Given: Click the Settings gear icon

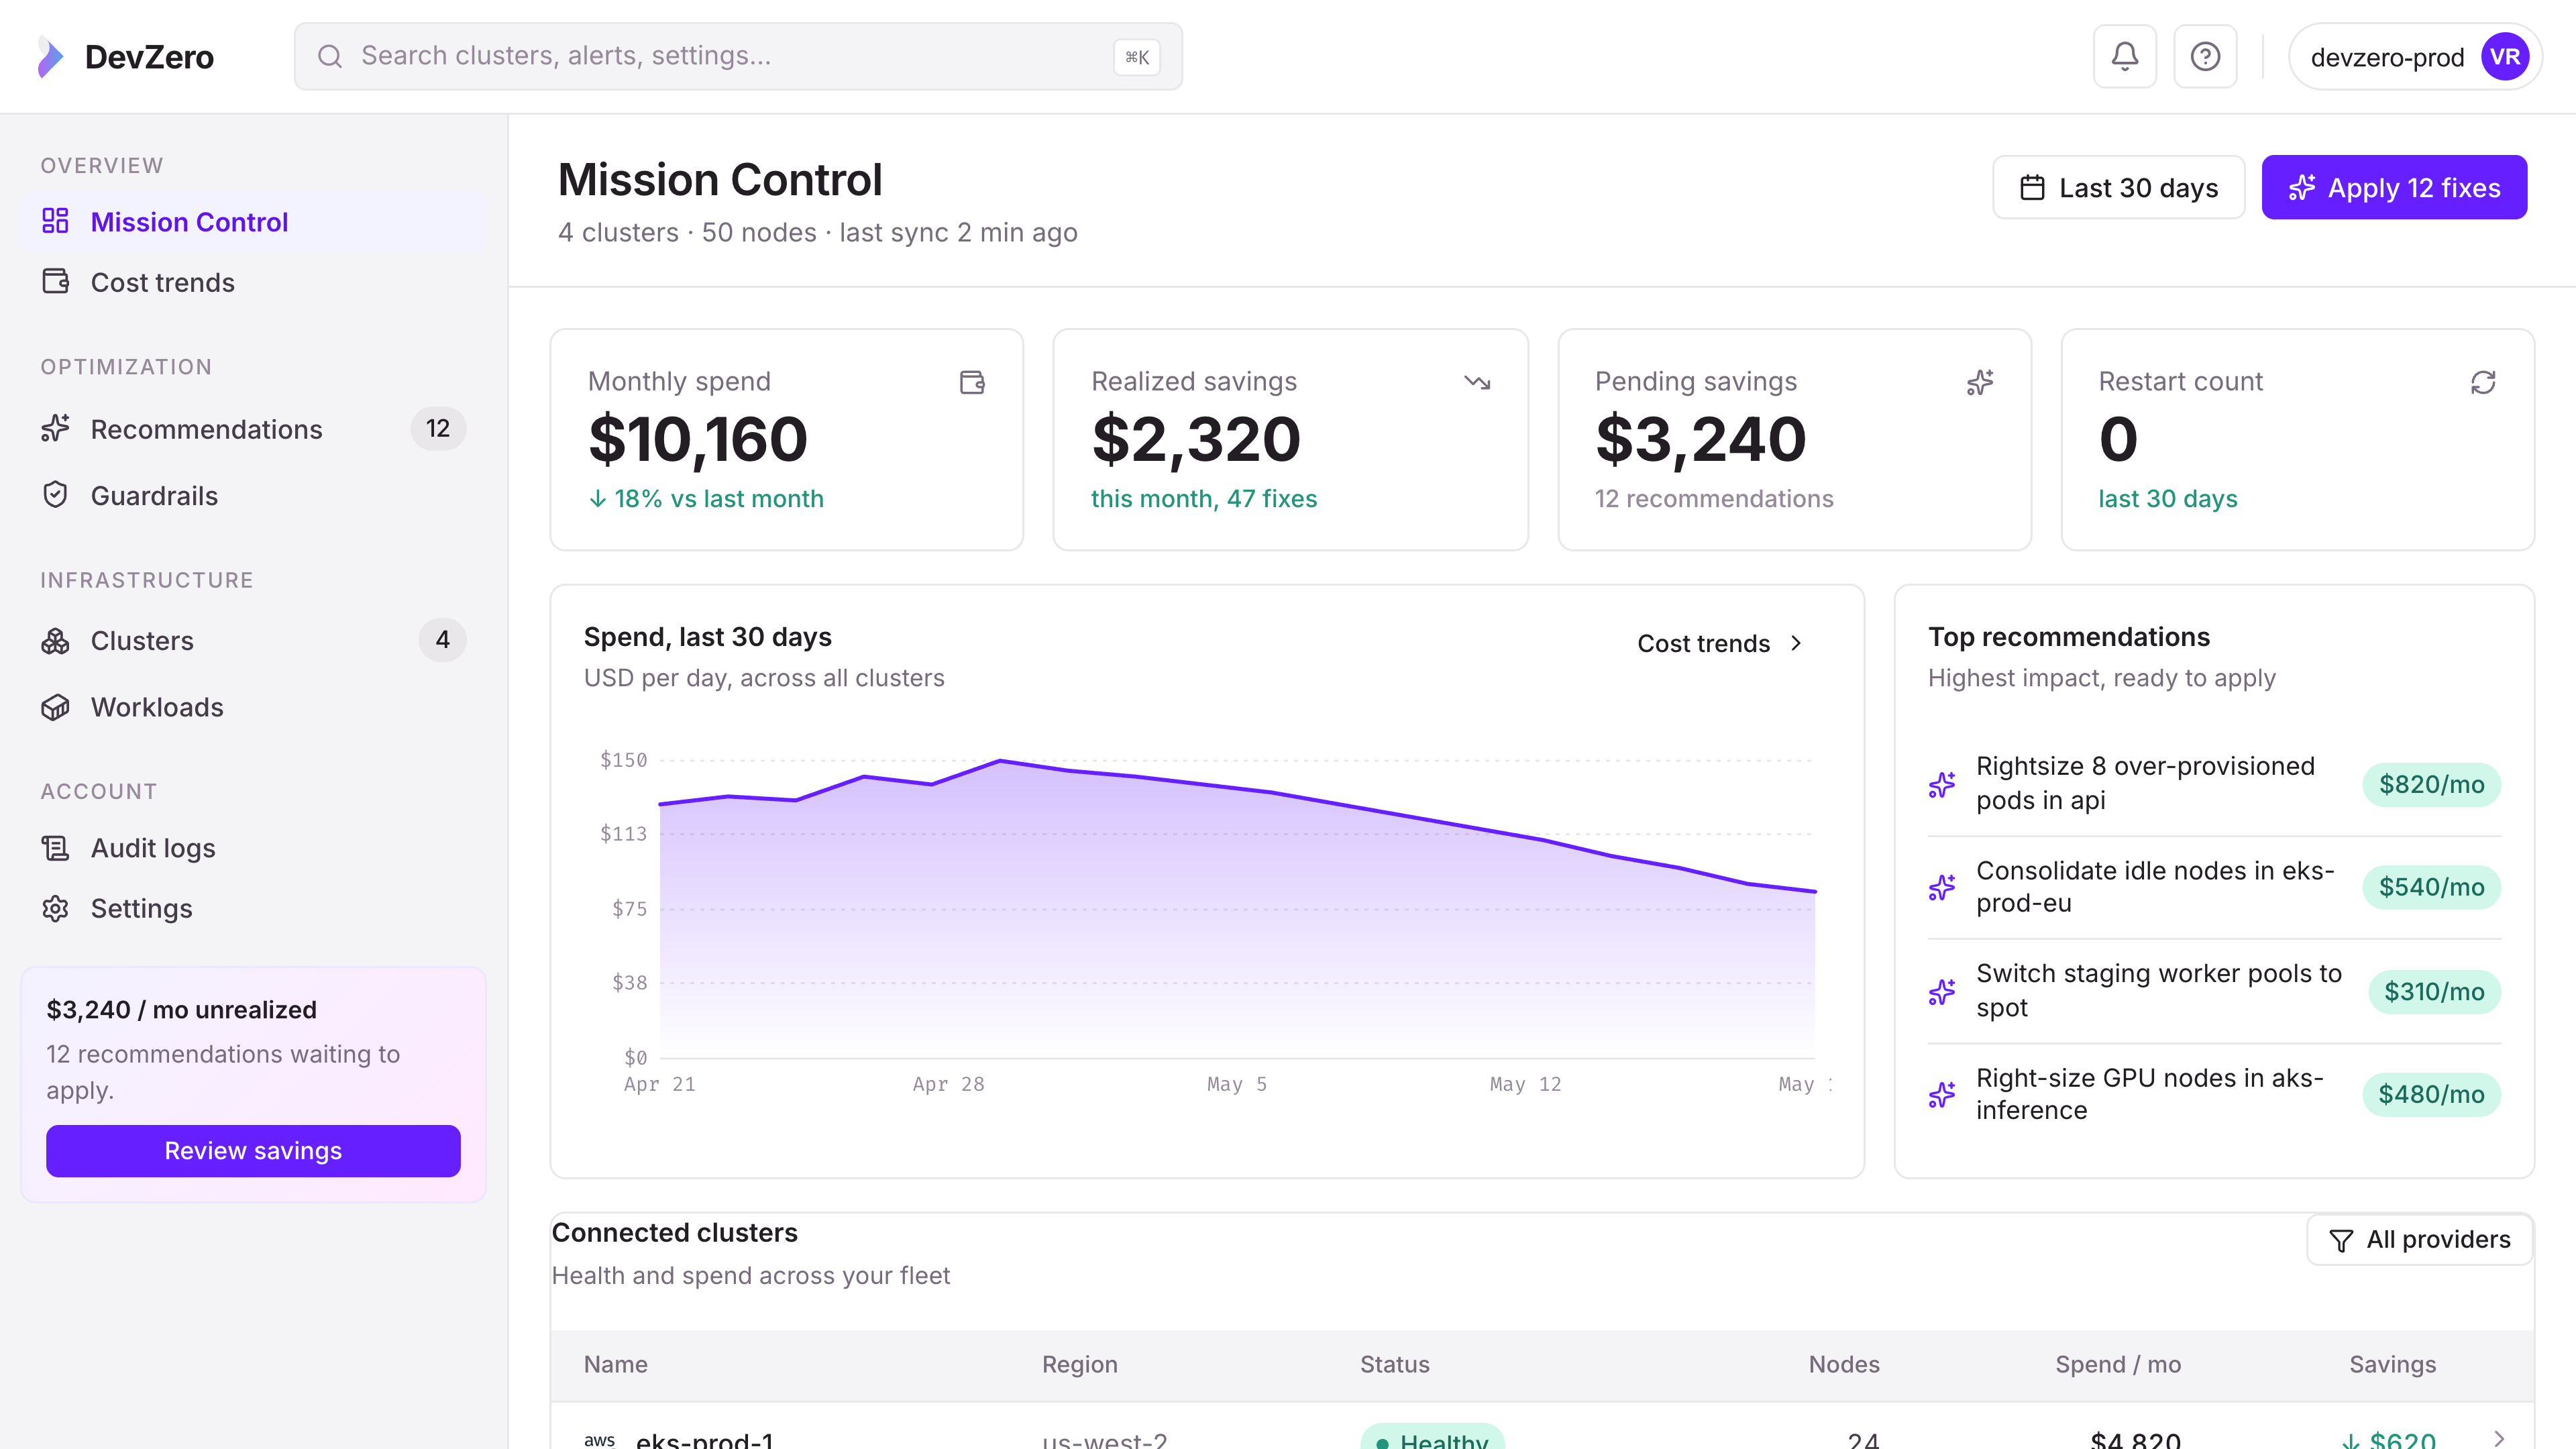Looking at the screenshot, I should coord(56,908).
